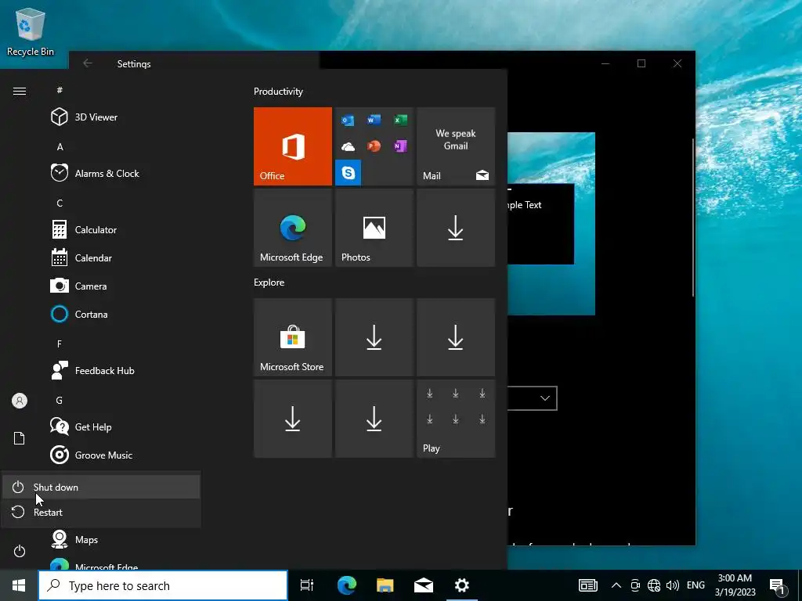
Task: Click the OneDrive icon in Office folder tile
Action: coord(348,147)
